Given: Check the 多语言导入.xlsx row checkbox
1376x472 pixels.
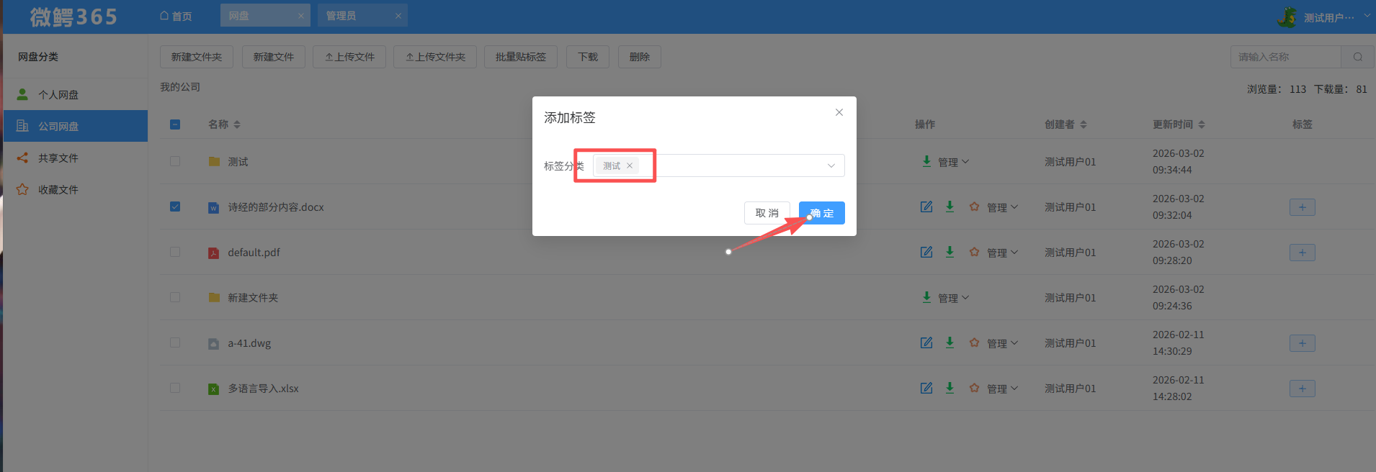Looking at the screenshot, I should [175, 388].
